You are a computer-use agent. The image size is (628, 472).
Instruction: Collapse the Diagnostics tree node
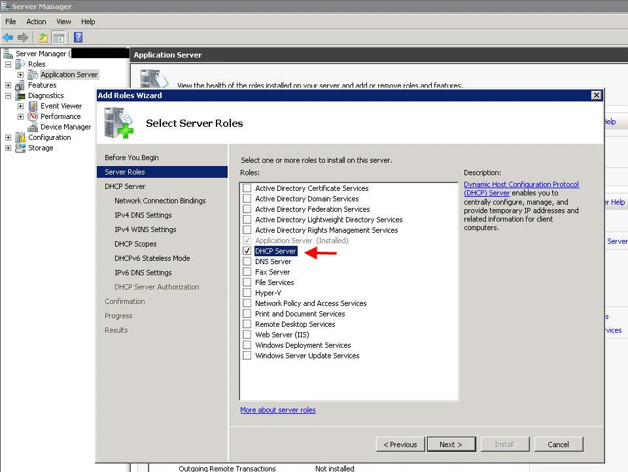8,95
